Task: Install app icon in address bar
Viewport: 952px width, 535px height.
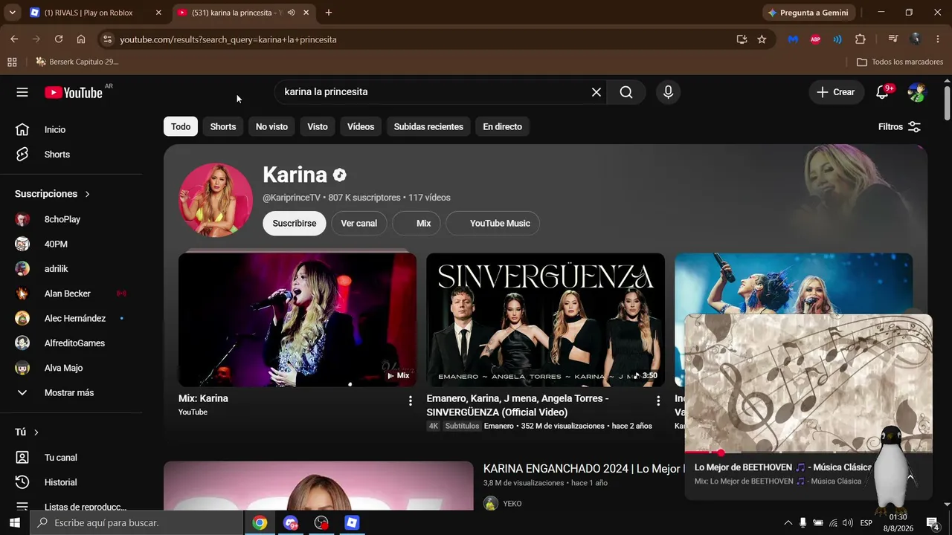Action: point(741,39)
